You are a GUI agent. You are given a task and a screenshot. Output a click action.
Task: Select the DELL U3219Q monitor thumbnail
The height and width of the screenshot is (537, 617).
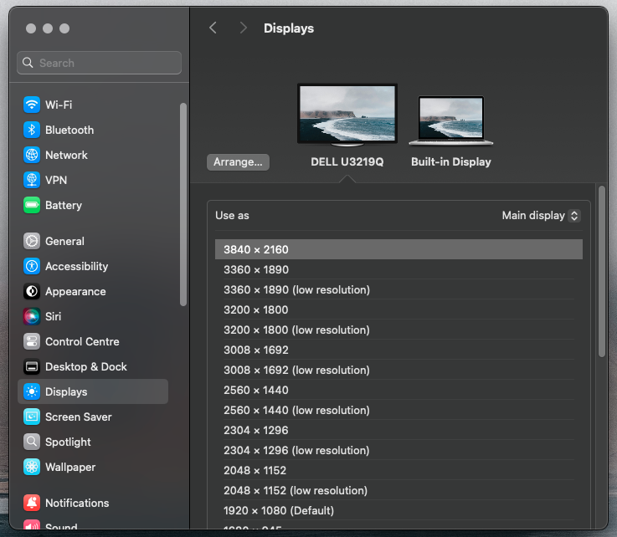pos(347,115)
